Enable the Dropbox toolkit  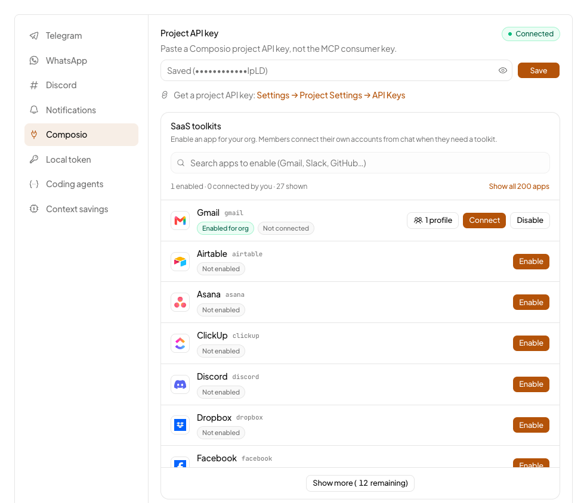pos(531,425)
